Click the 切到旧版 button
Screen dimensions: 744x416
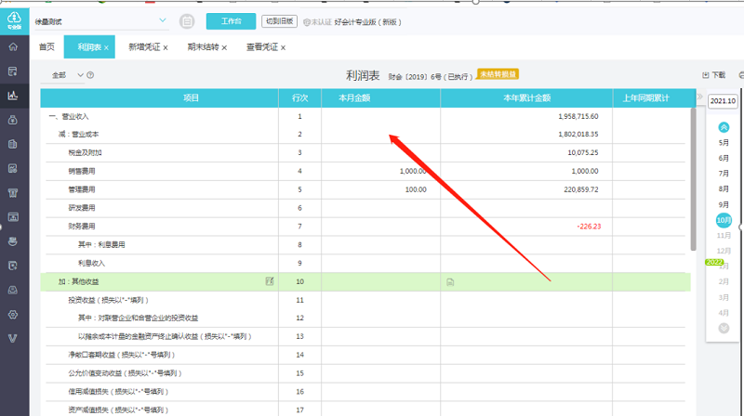279,20
